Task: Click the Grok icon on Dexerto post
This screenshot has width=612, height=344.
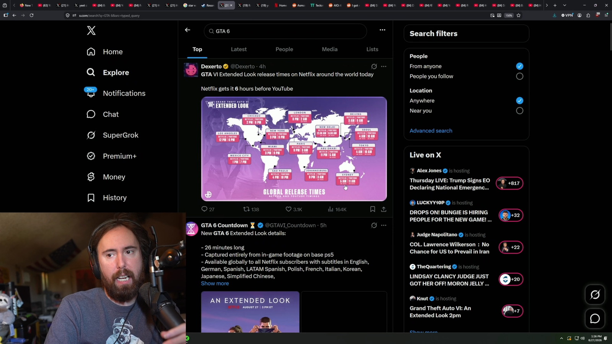Action: (374, 67)
